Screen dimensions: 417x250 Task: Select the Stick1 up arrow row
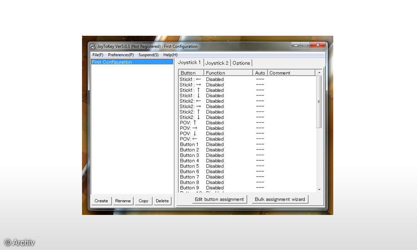coord(247,90)
